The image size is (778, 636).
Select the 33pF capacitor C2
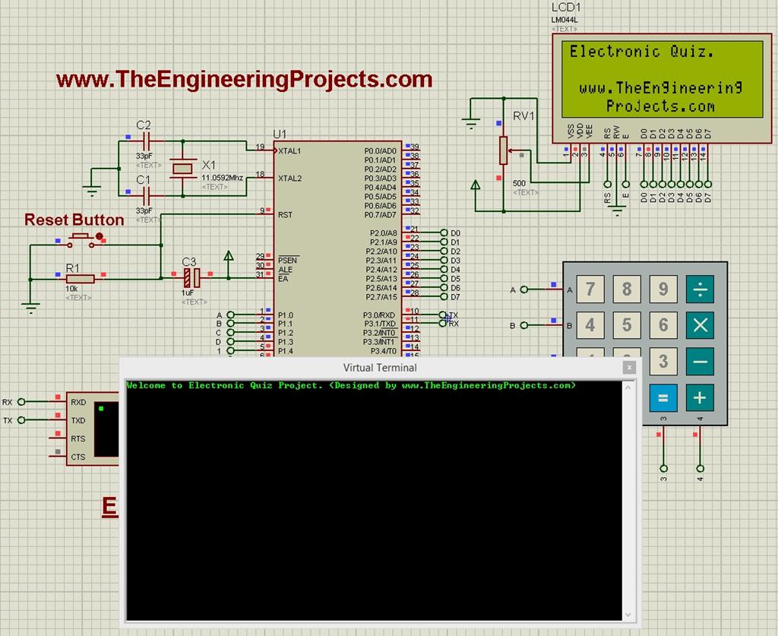tap(145, 141)
